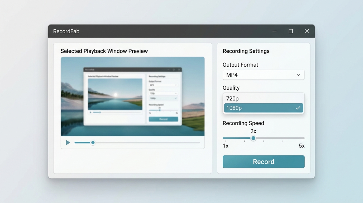Click the preview playback progress slider handle

coord(93,143)
